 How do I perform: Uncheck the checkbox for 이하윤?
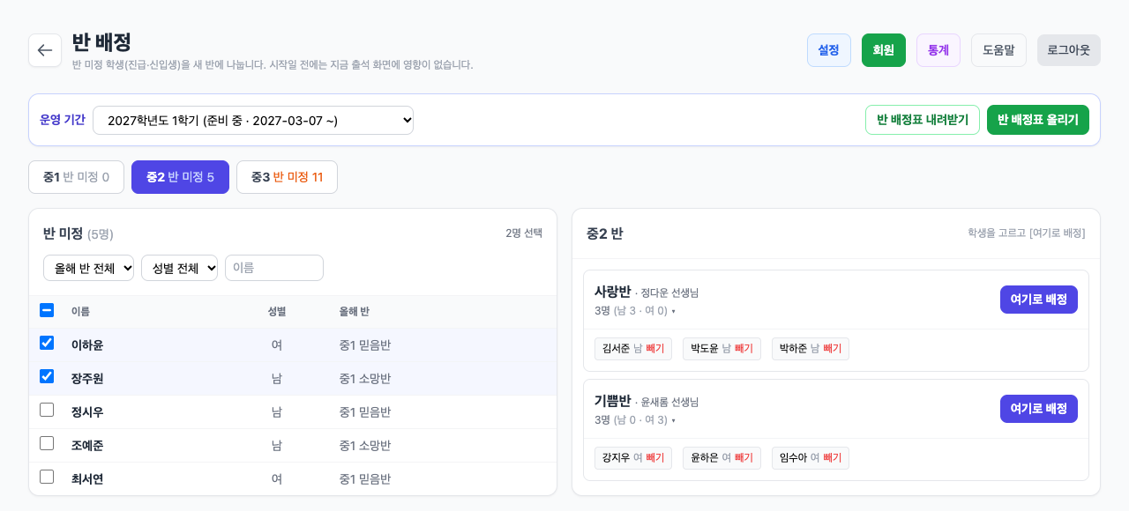click(x=47, y=344)
